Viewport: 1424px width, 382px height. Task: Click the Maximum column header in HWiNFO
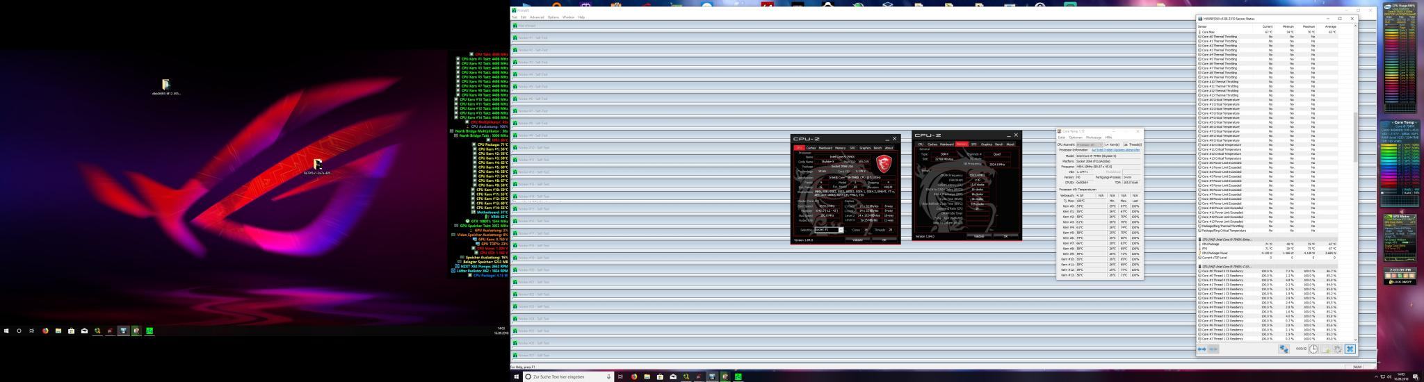[1309, 26]
